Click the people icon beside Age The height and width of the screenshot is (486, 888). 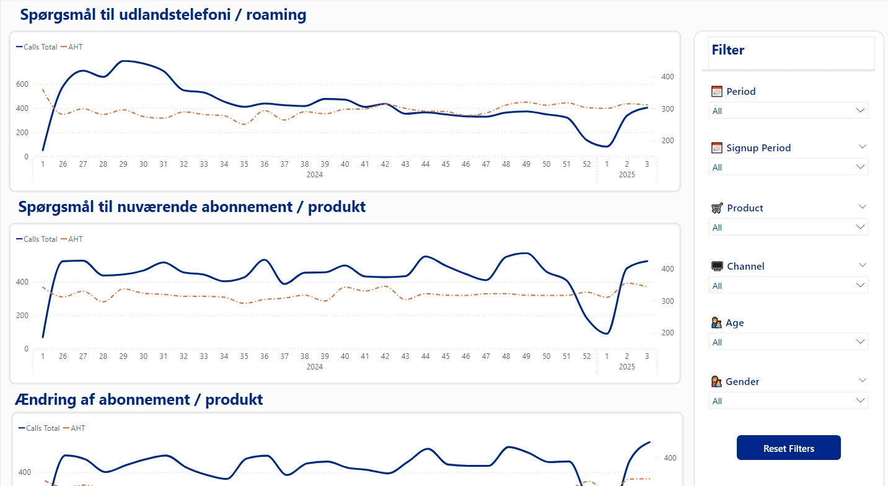(x=717, y=323)
